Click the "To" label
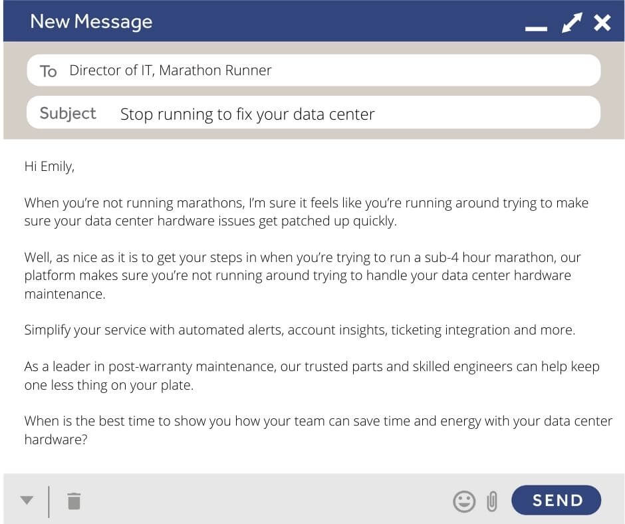Screen dimensions: 625x524 click(49, 71)
